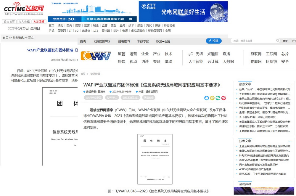This screenshot has height=196, width=296.
Task: Open more 会议活动 via the three-dot icon
Action: [290, 185]
